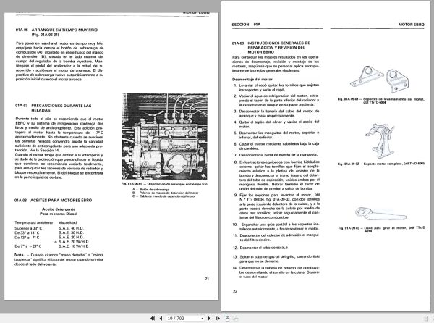This screenshot has width=434, height=323.
Task: Click the engine turning wrench figure 01A-09-03
Action: (381, 214)
